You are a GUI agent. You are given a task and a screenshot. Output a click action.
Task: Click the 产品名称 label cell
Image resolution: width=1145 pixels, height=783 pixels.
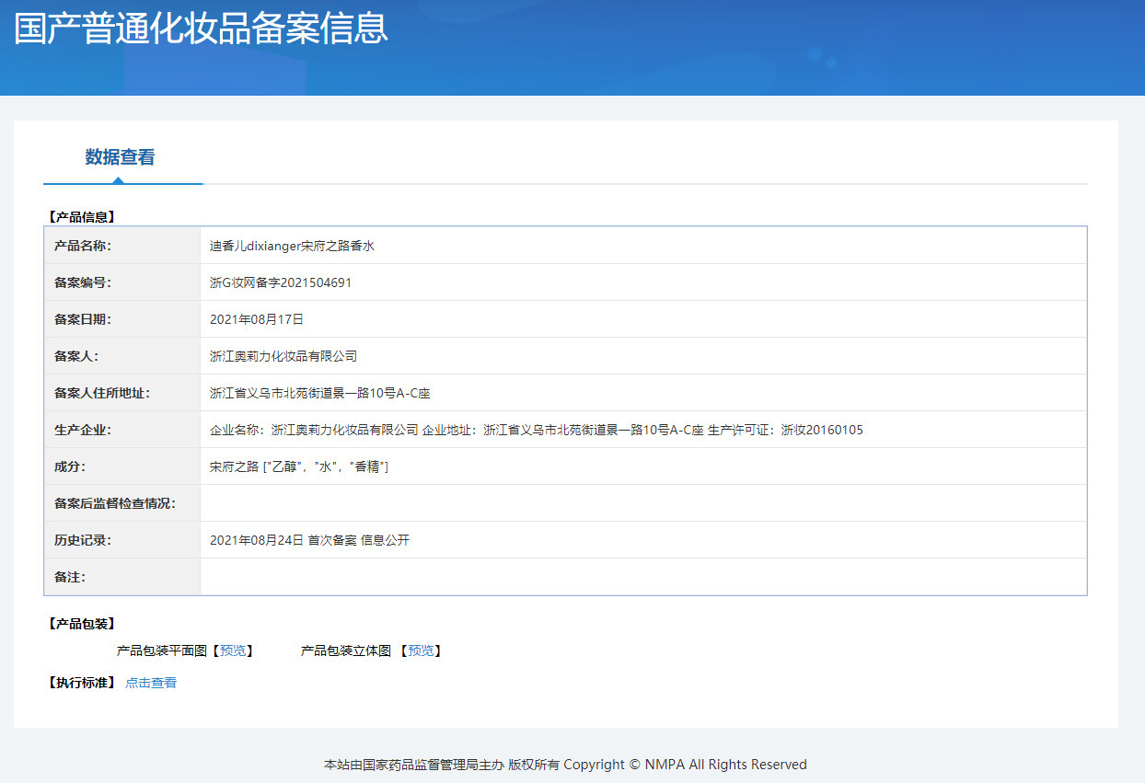122,246
